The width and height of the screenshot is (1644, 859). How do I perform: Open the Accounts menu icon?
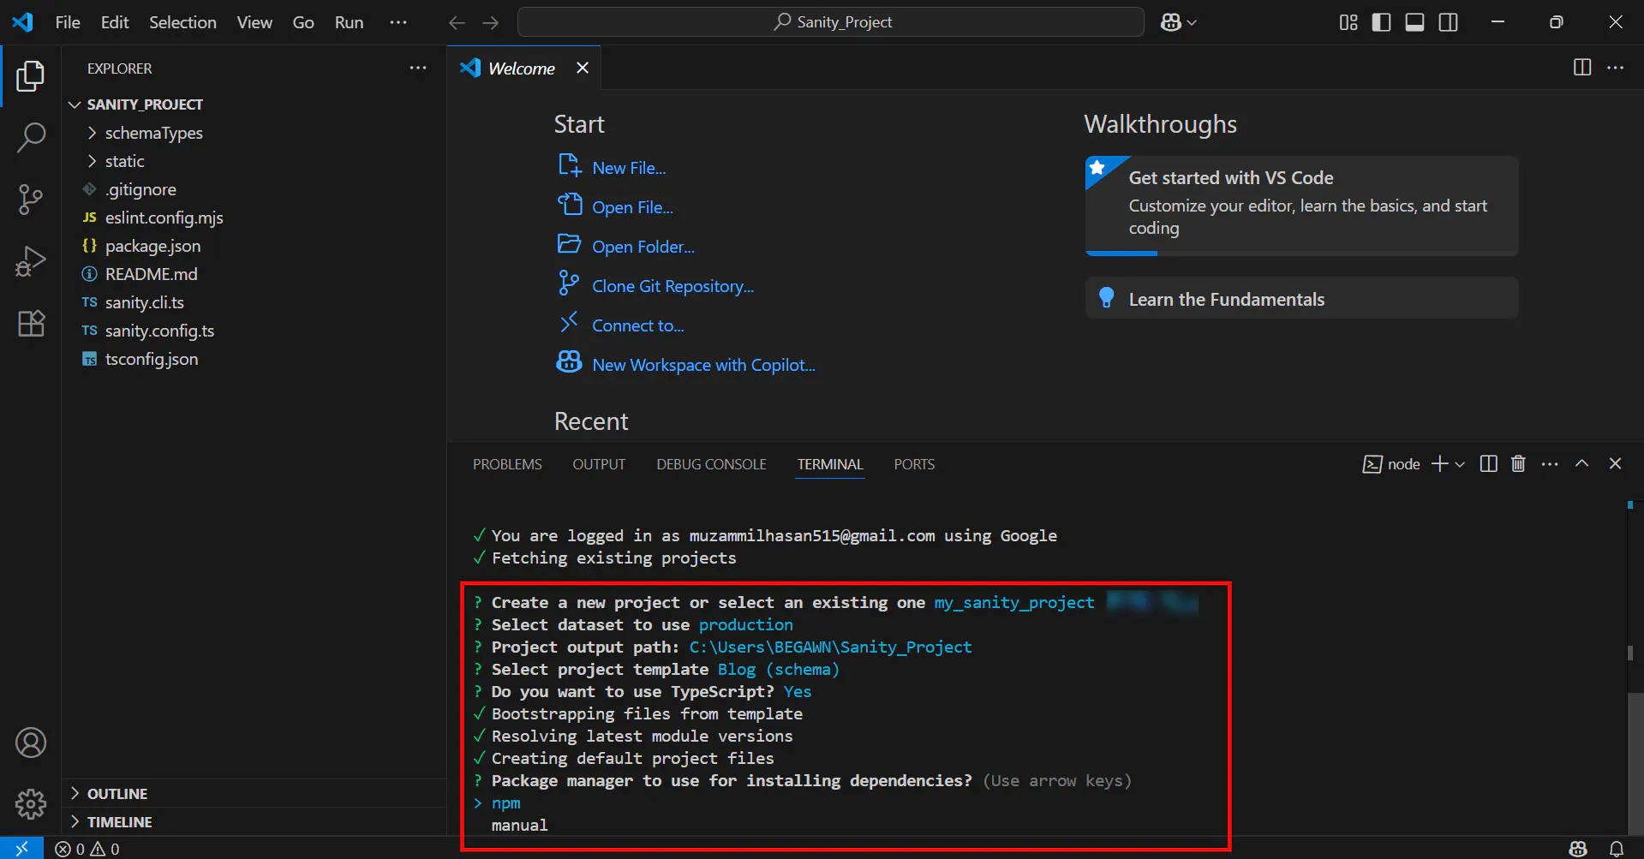click(31, 743)
